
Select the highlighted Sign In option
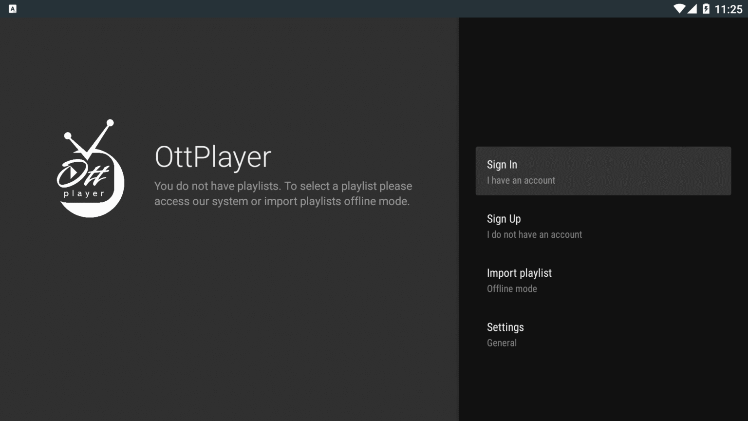point(603,171)
